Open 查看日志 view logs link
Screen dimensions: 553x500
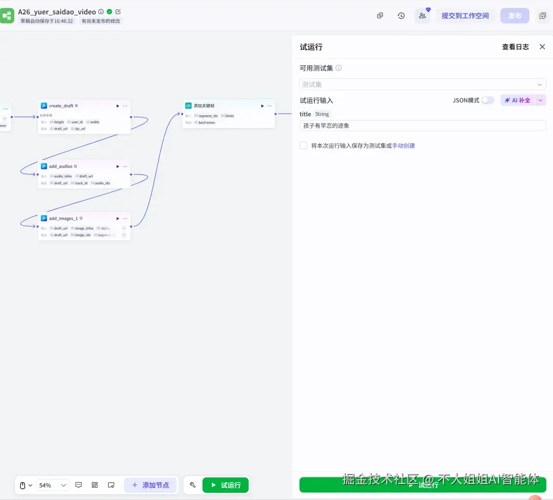(515, 47)
